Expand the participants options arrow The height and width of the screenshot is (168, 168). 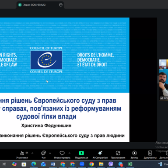(x=32, y=153)
